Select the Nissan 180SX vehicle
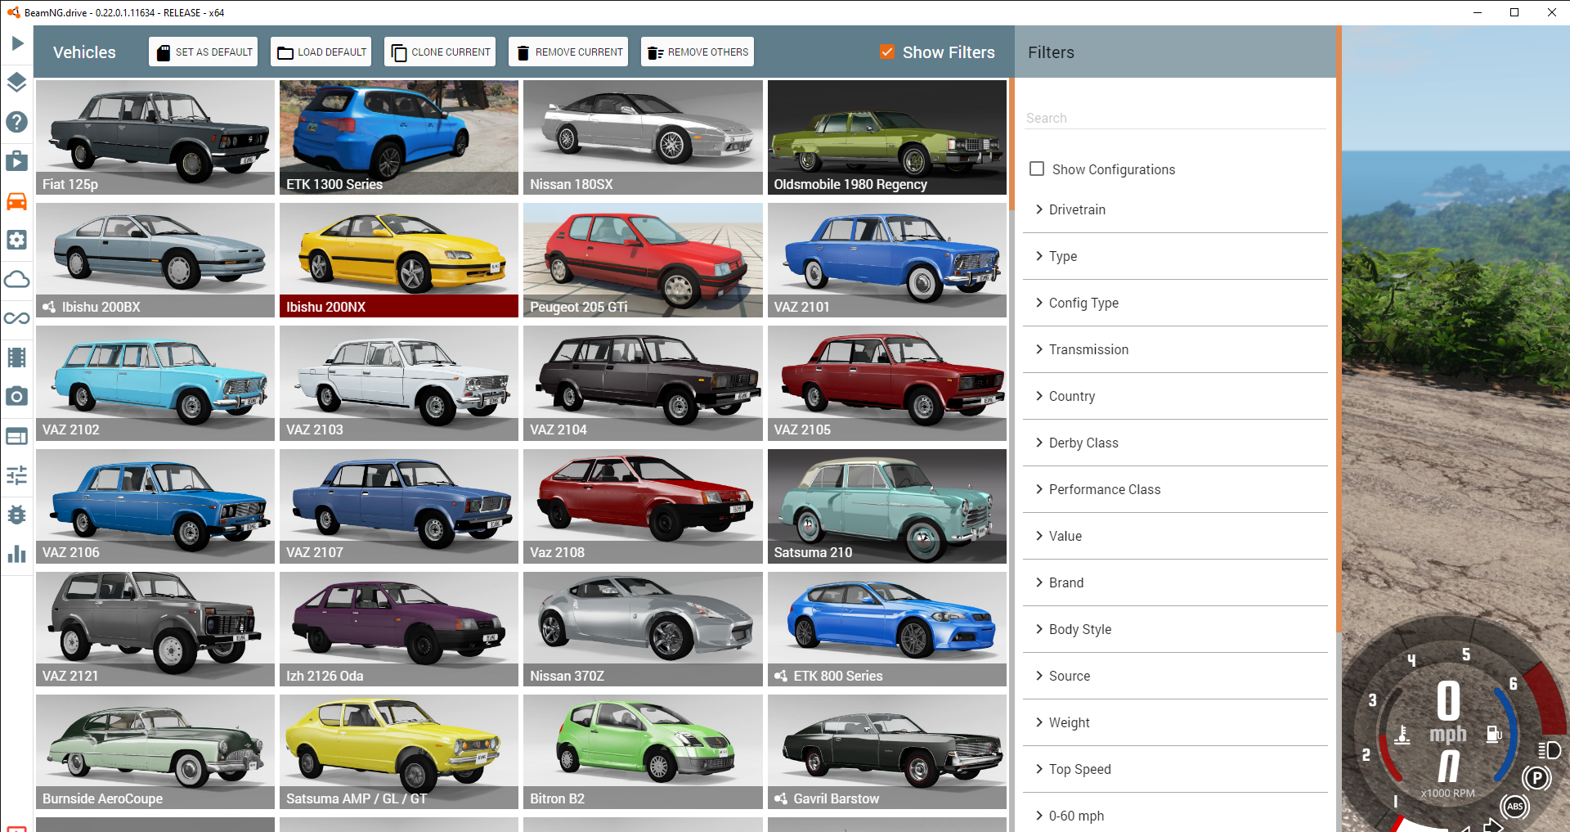1570x832 pixels. (x=643, y=137)
